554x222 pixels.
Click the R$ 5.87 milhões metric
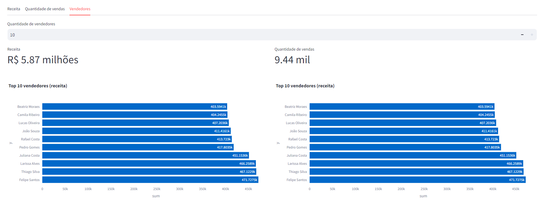pyautogui.click(x=43, y=60)
